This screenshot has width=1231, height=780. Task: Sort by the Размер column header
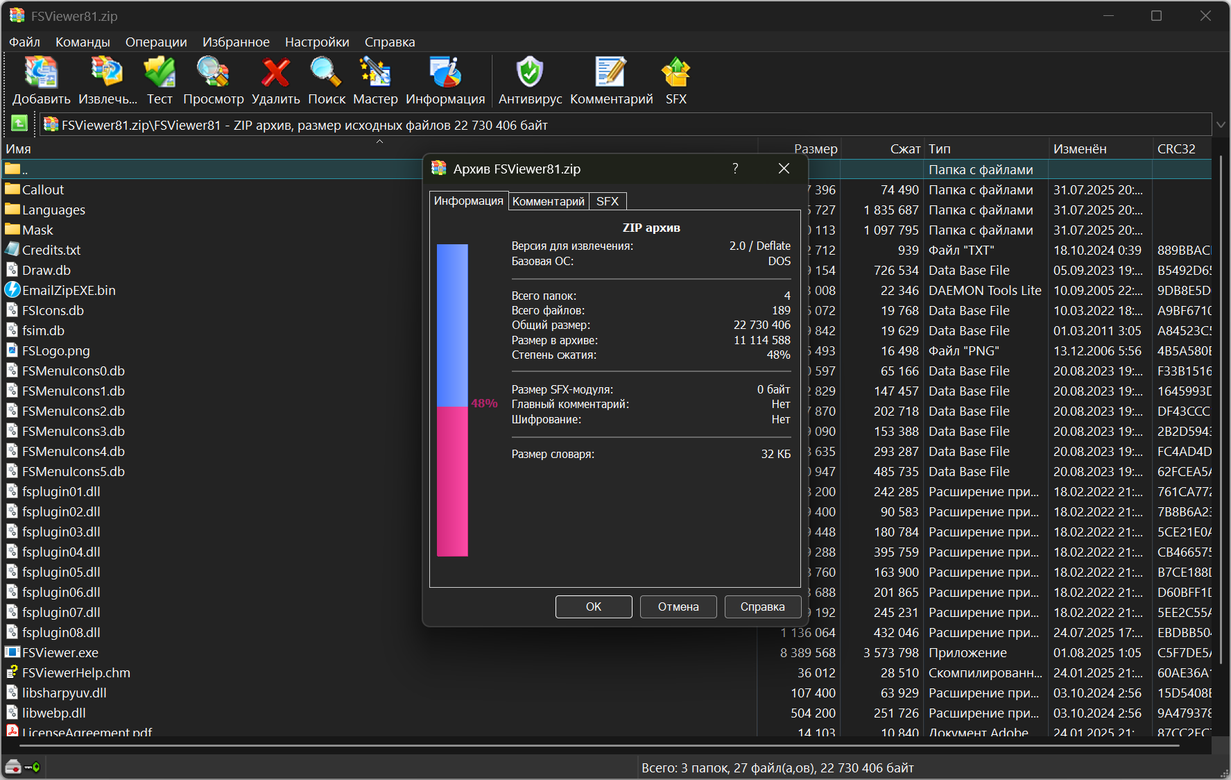click(799, 149)
